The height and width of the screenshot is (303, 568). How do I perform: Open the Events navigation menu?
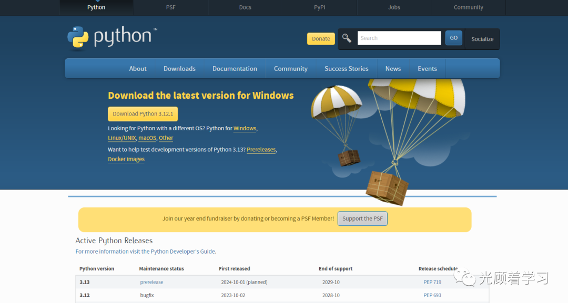(427, 69)
